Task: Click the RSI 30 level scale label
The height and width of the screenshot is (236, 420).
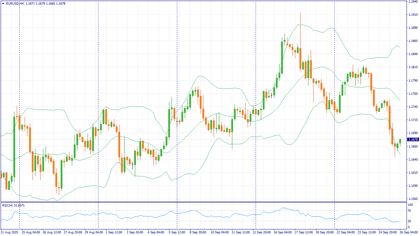Action: (x=409, y=221)
